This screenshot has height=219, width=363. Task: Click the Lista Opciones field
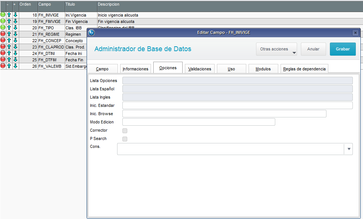(238, 81)
